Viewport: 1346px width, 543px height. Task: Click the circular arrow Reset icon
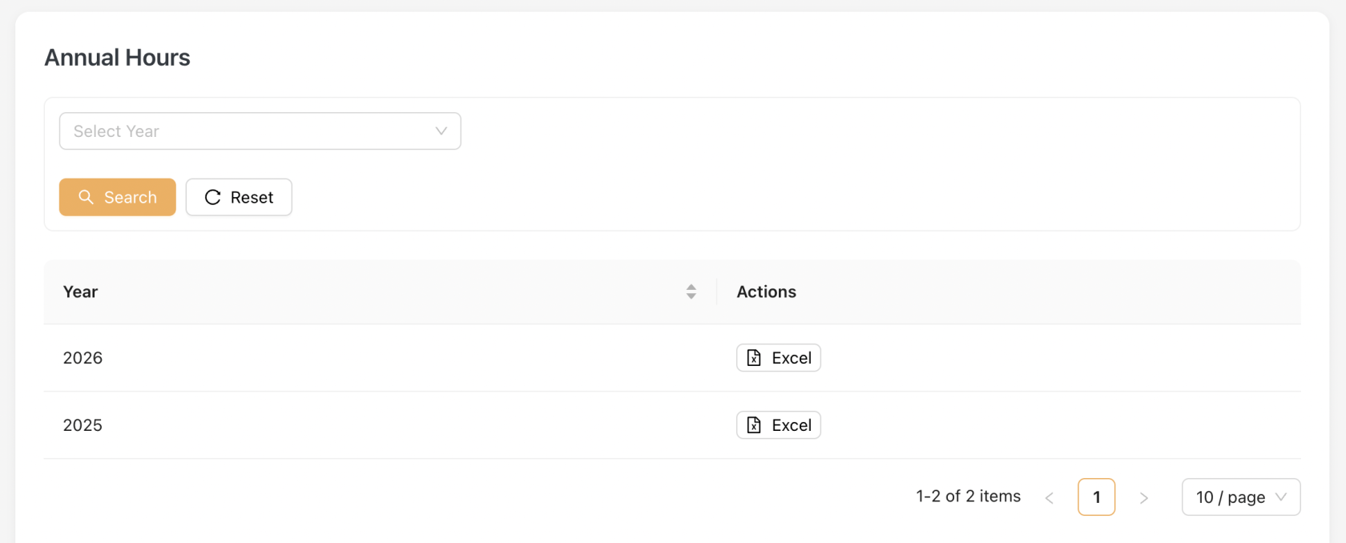coord(212,197)
